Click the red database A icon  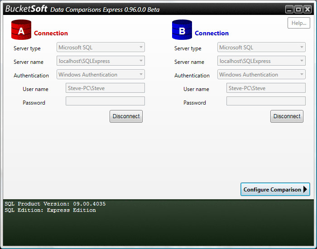21,29
